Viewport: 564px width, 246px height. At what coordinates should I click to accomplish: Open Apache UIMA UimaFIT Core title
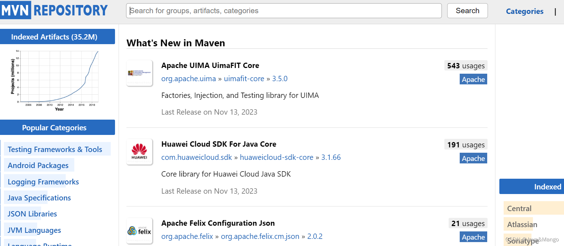click(x=210, y=66)
